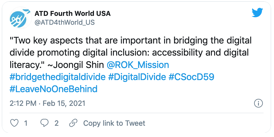Open the Twitter bird logo

pyautogui.click(x=257, y=12)
